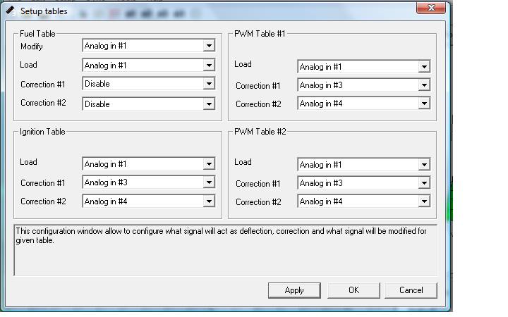Click the Setup tables title bar icon
Image resolution: width=508 pixels, height=317 pixels.
(x=10, y=11)
